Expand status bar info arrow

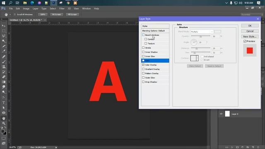point(56,147)
